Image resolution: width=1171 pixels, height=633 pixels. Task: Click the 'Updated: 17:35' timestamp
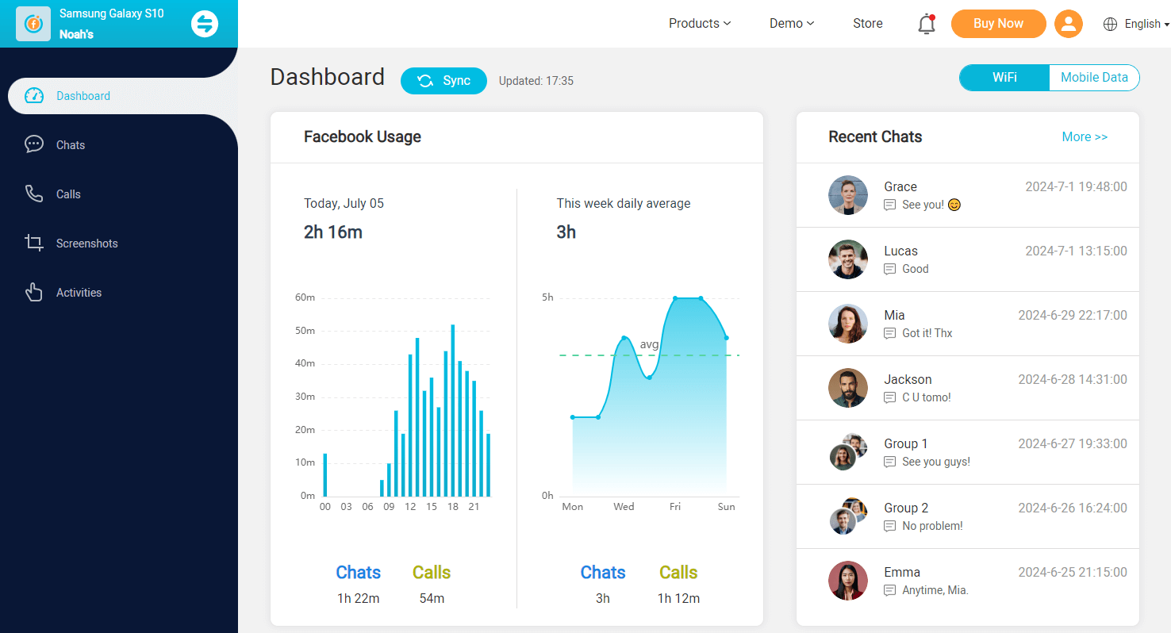pyautogui.click(x=536, y=81)
